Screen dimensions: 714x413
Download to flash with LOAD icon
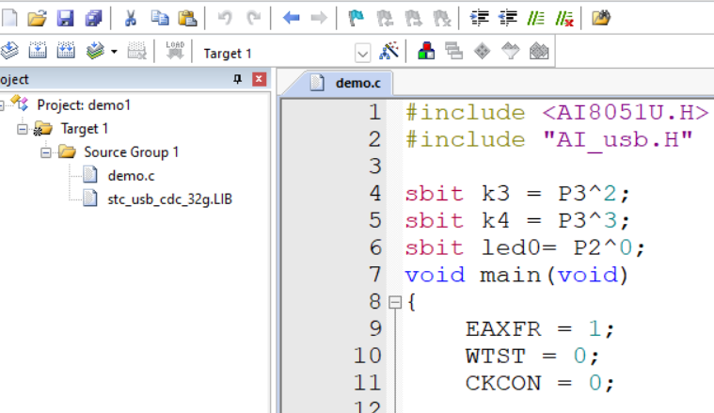click(x=175, y=52)
